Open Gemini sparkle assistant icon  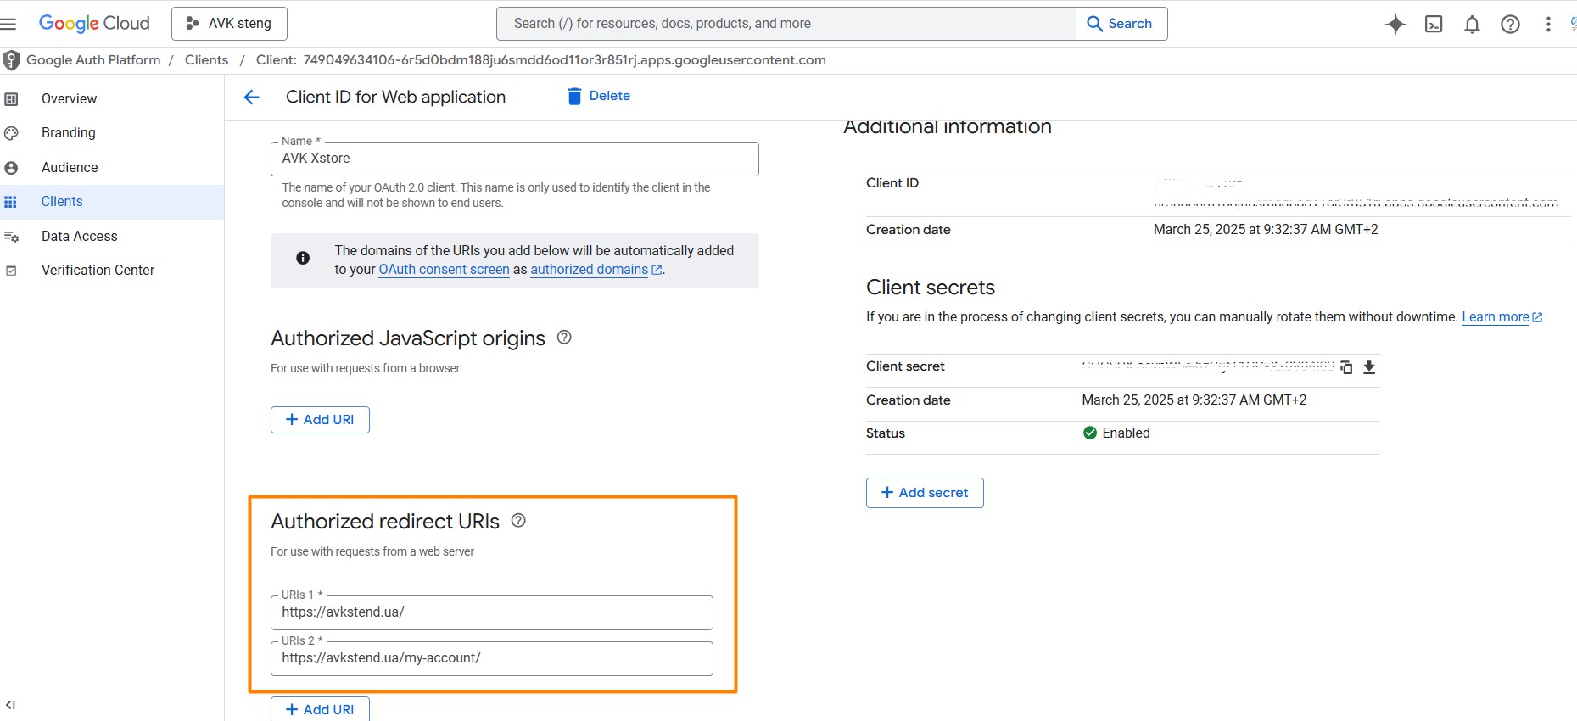[1395, 25]
